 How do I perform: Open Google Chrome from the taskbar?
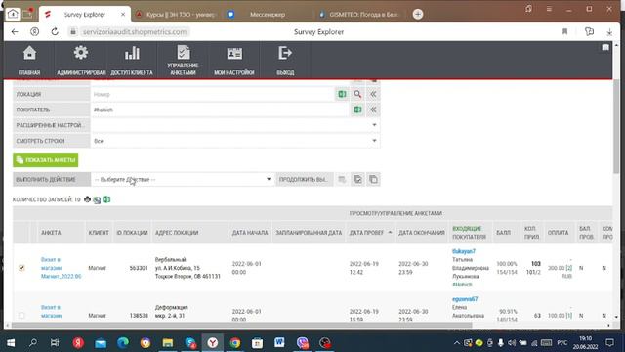pyautogui.click(x=235, y=342)
